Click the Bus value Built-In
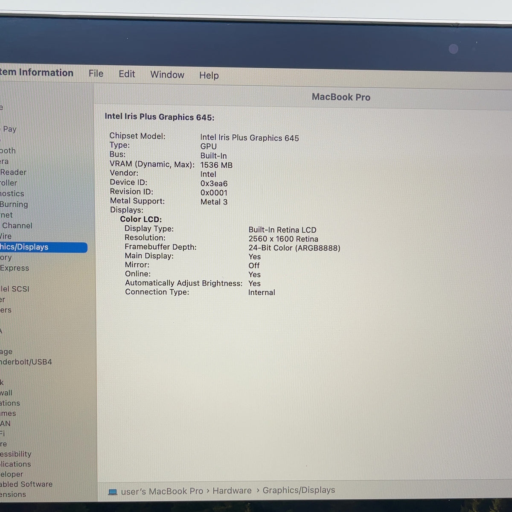This screenshot has height=512, width=512. pos(214,156)
